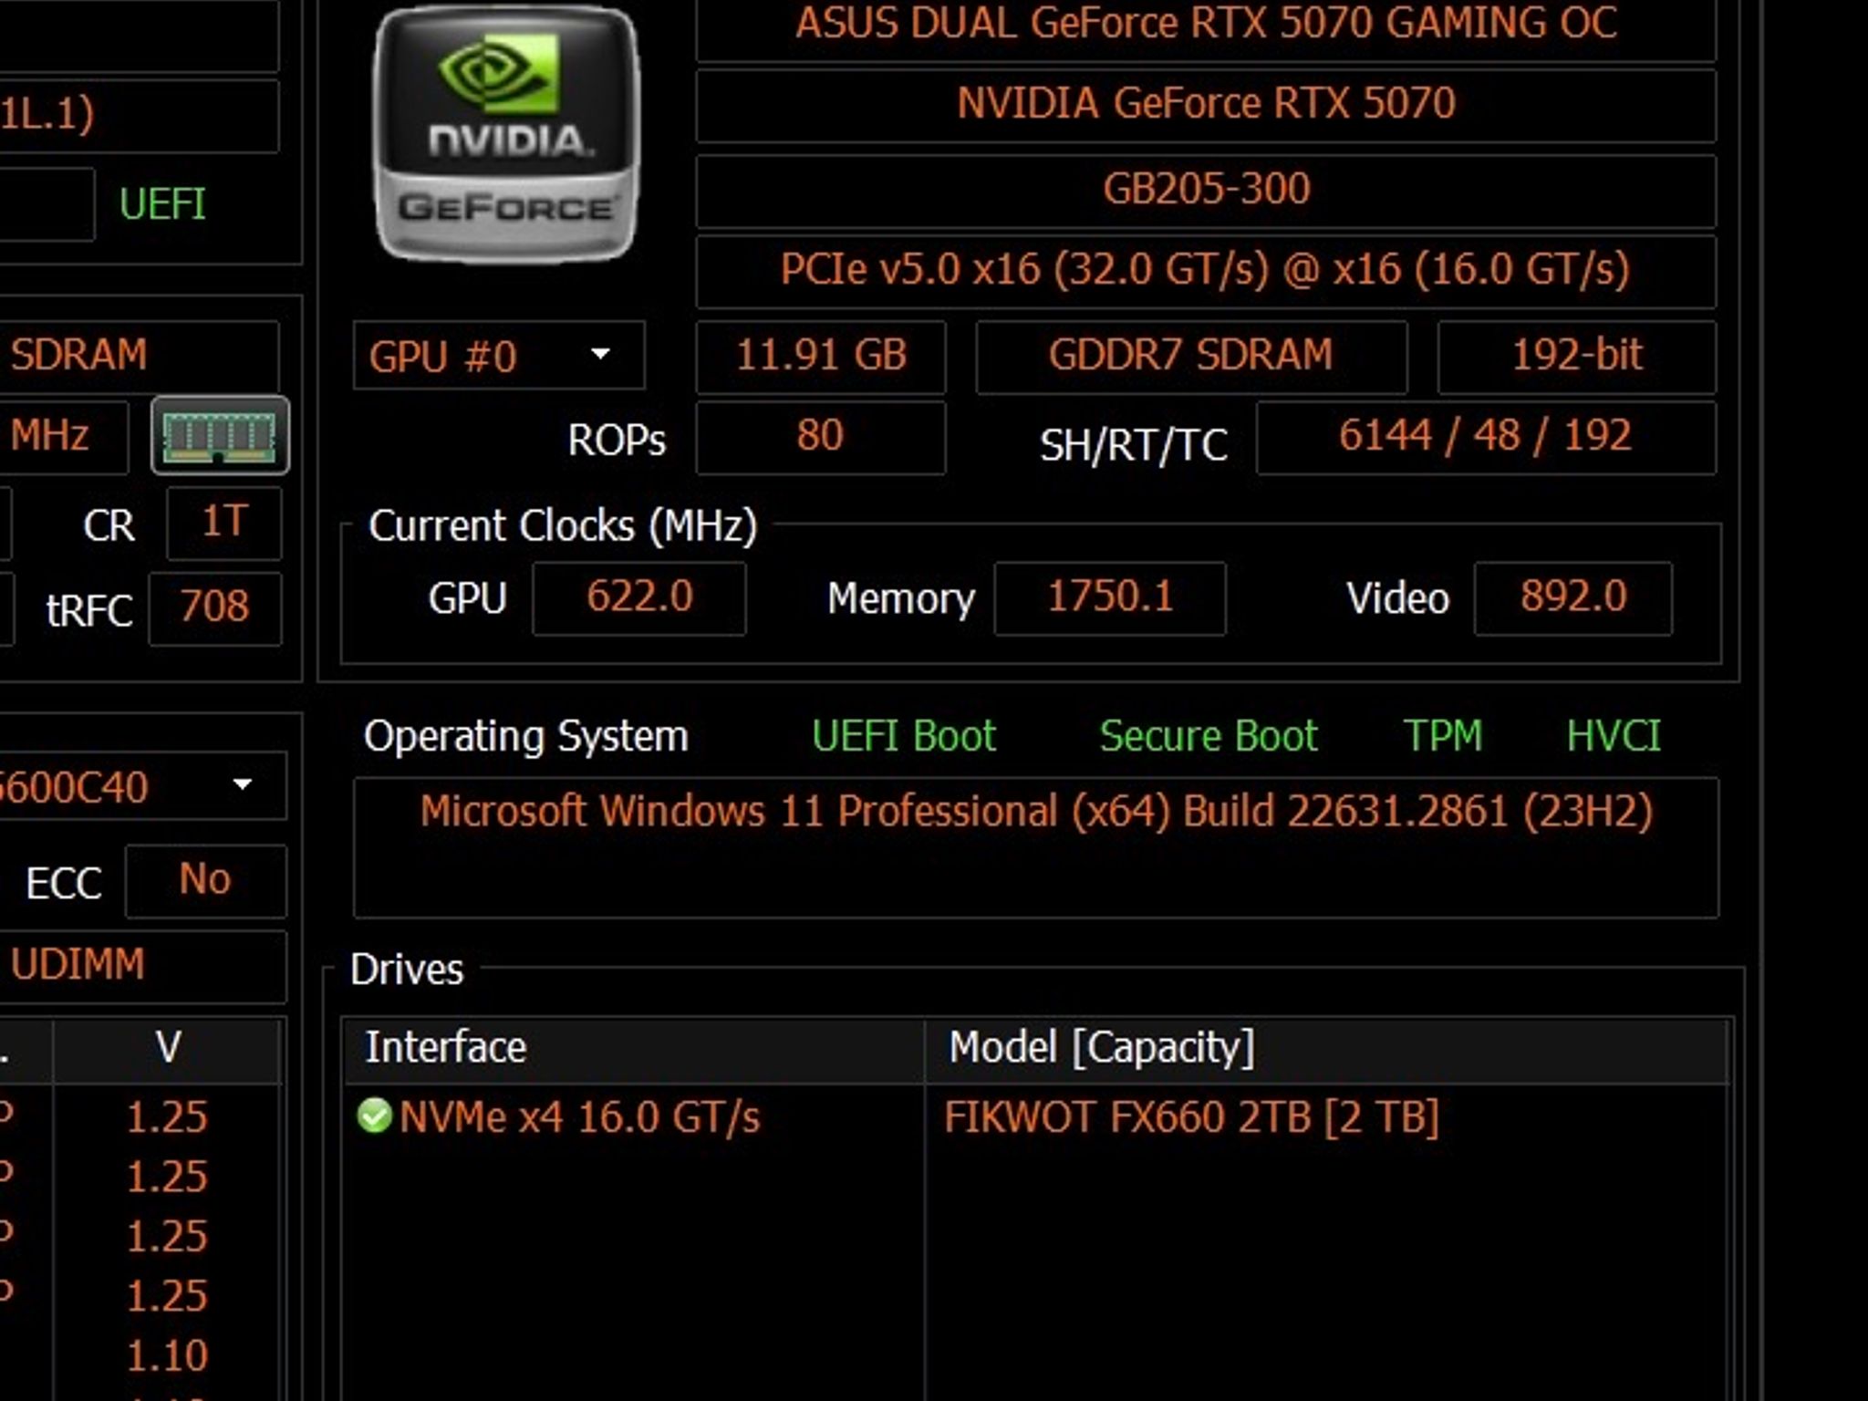Screen dimensions: 1868x1401
Task: Click the SH/RT/TC value 6144 / 48 / 192
Action: tap(1486, 438)
